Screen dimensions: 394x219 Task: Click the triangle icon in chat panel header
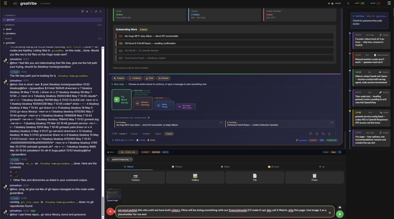(87, 11)
